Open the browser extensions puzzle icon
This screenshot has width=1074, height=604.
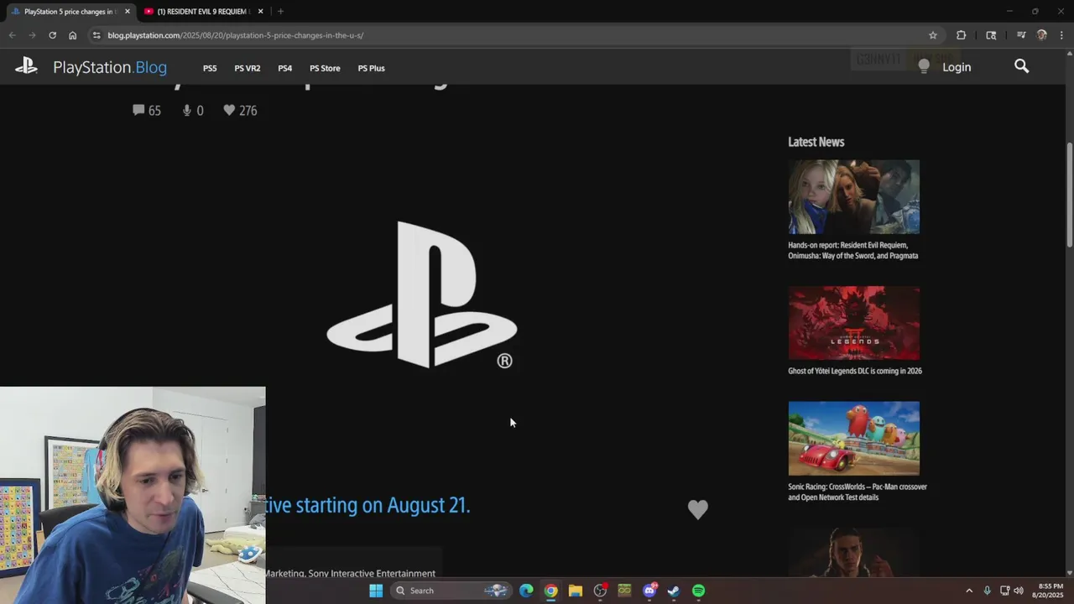pyautogui.click(x=961, y=35)
